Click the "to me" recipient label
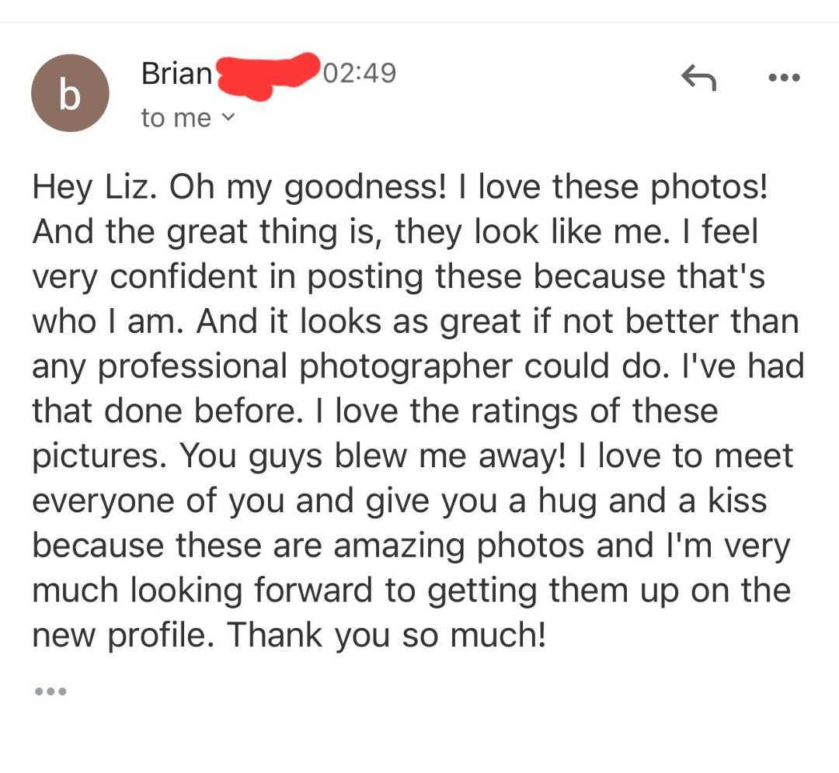 pyautogui.click(x=176, y=118)
